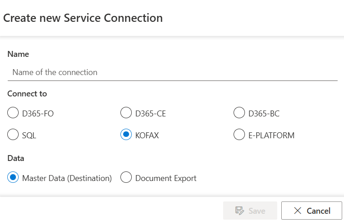Click the selected KOFAX radio circle
344x221 pixels.
[126, 135]
